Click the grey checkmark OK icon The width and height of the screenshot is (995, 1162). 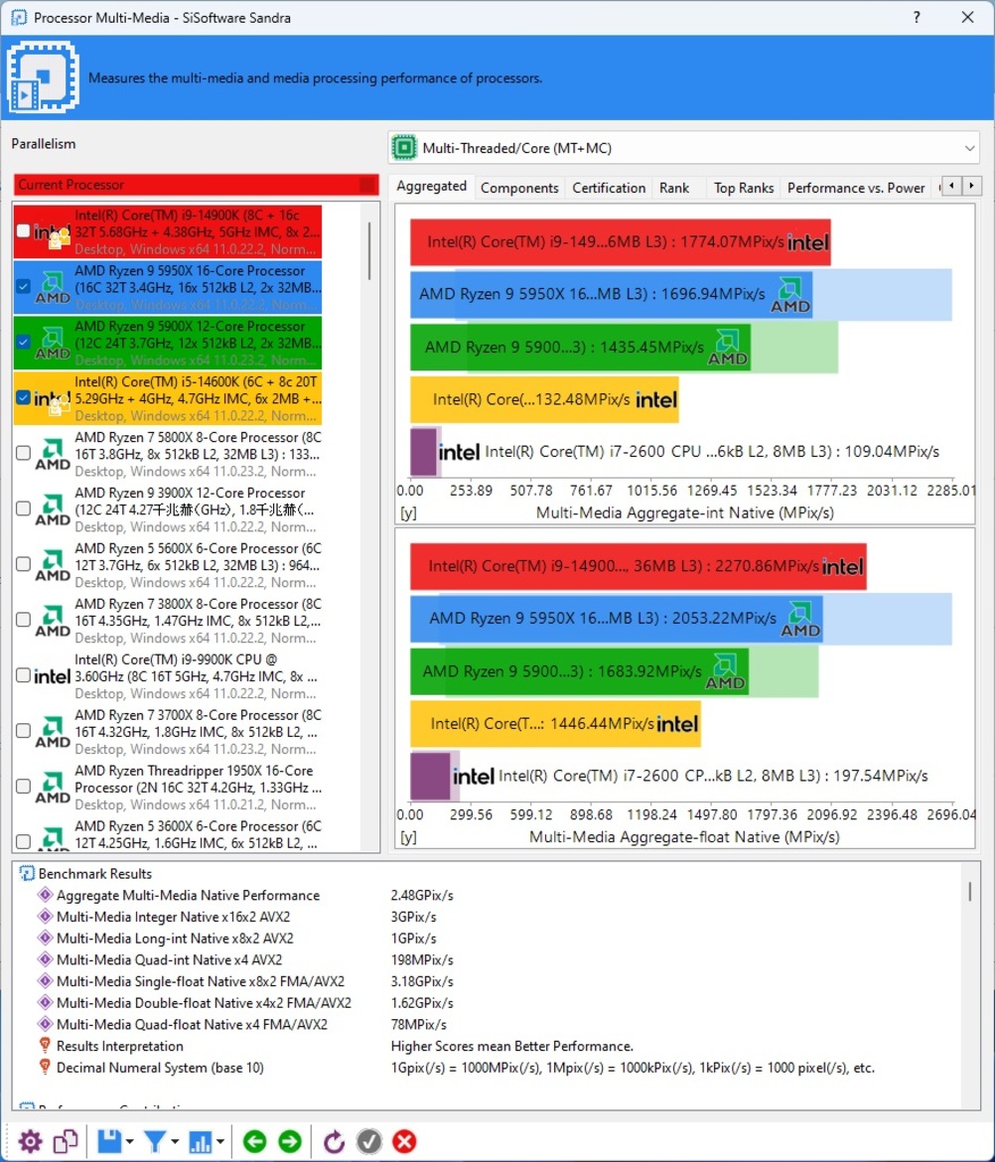(x=369, y=1141)
